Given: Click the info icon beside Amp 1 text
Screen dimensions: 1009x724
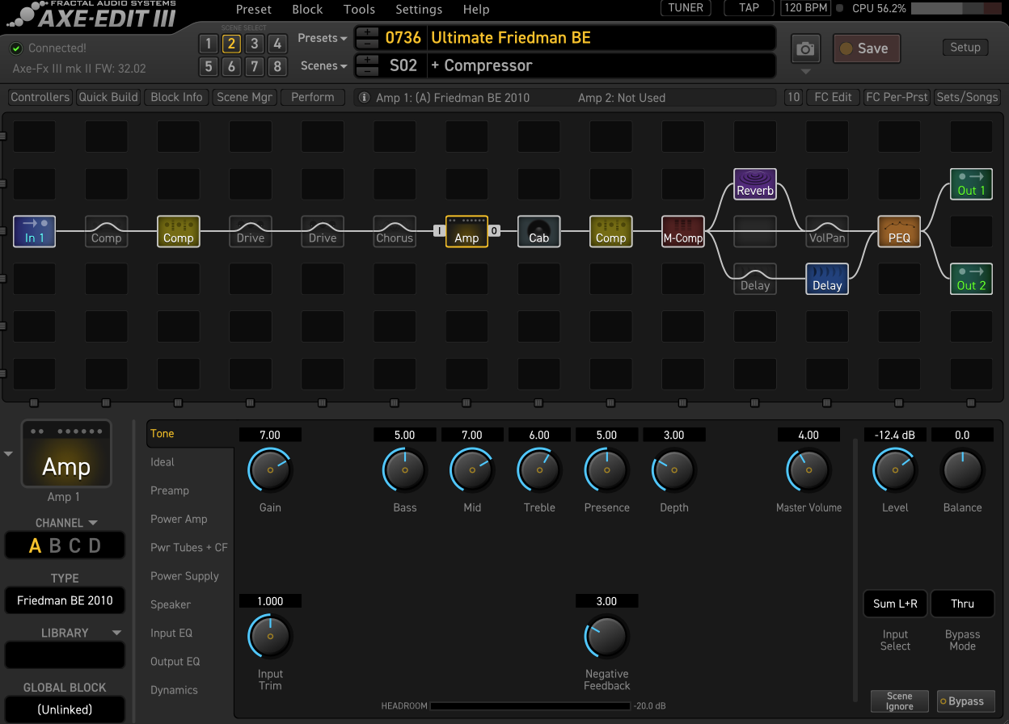Looking at the screenshot, I should point(364,98).
